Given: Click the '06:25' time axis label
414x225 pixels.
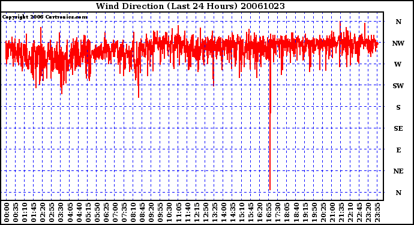Looking at the screenshot, I should coord(106,212).
